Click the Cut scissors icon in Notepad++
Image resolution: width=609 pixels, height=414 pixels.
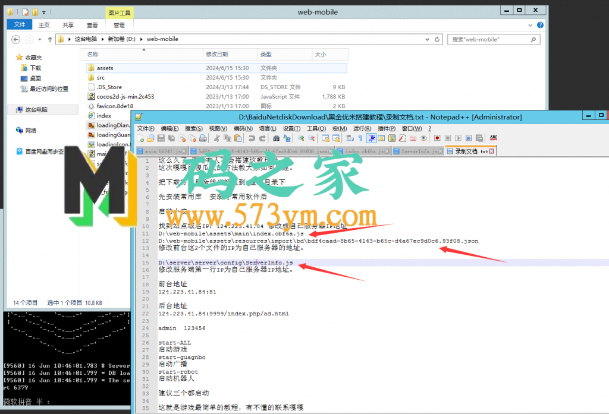[x=216, y=138]
